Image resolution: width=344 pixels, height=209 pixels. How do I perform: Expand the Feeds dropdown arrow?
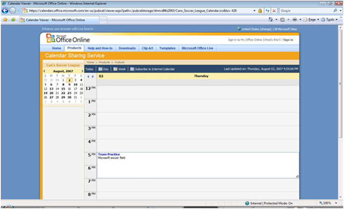(x=288, y=19)
